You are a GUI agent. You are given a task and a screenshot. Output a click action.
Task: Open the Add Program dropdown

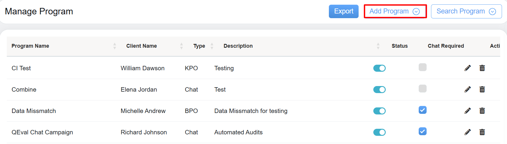click(395, 11)
